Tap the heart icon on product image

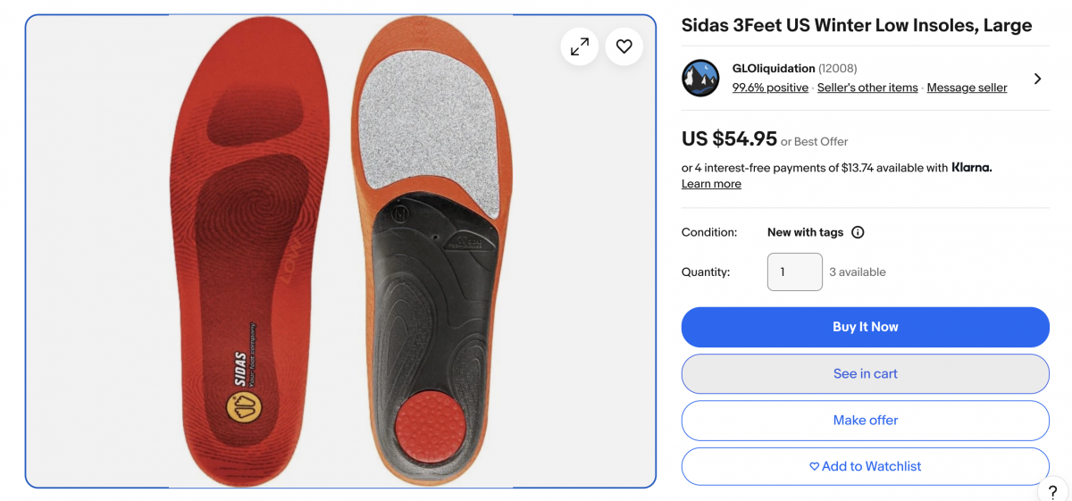(x=624, y=46)
